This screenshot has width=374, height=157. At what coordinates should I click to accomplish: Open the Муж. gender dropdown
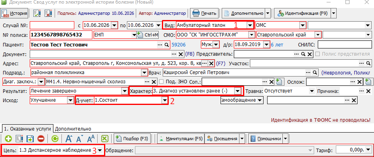(216, 44)
